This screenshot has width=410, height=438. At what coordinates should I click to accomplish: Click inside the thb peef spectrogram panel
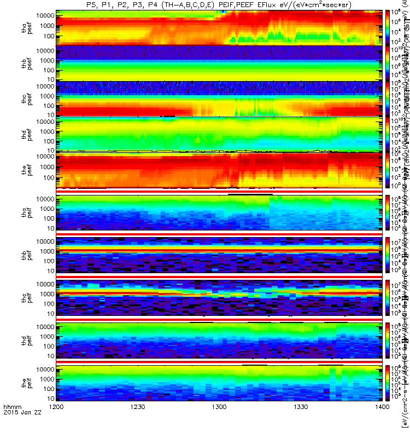219,63
